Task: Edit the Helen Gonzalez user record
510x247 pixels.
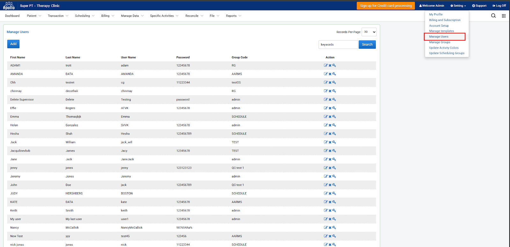Action: click(325, 125)
